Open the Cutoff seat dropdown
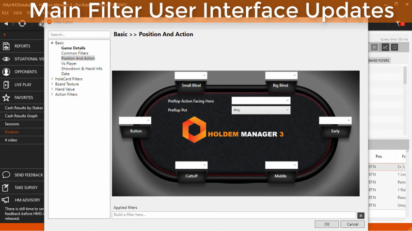The image size is (412, 231). [x=191, y=165]
